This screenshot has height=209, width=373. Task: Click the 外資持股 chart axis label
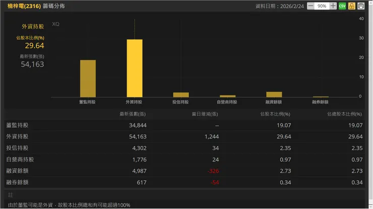[x=134, y=102]
